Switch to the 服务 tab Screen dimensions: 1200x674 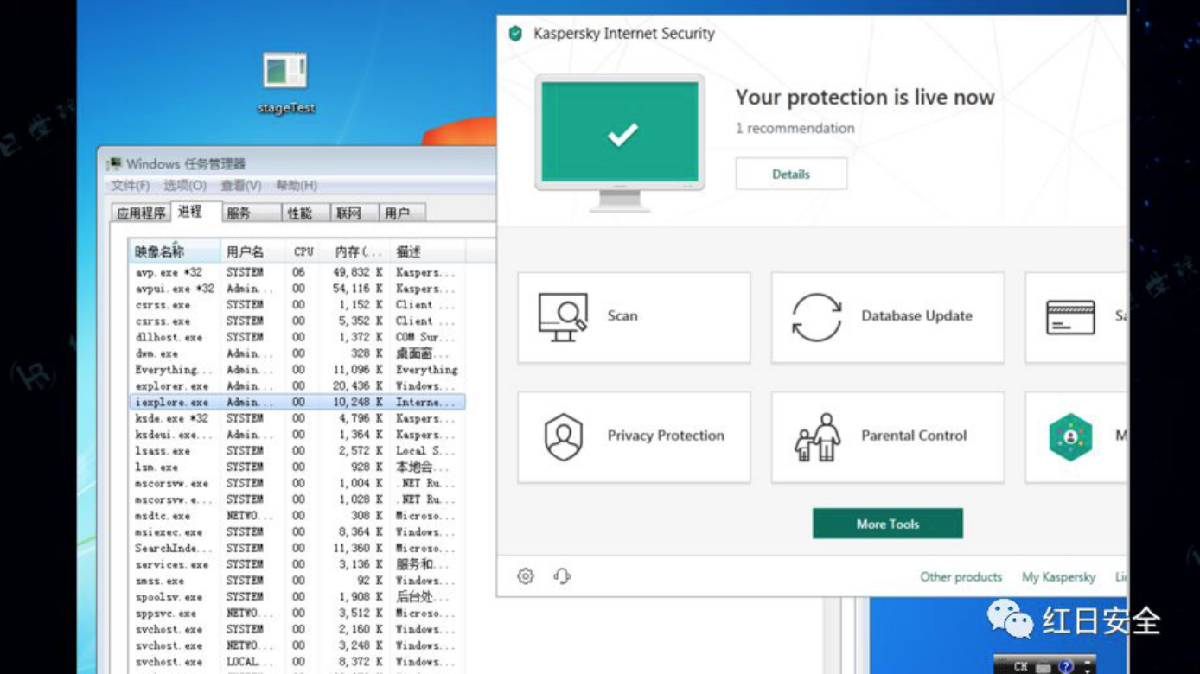click(251, 213)
